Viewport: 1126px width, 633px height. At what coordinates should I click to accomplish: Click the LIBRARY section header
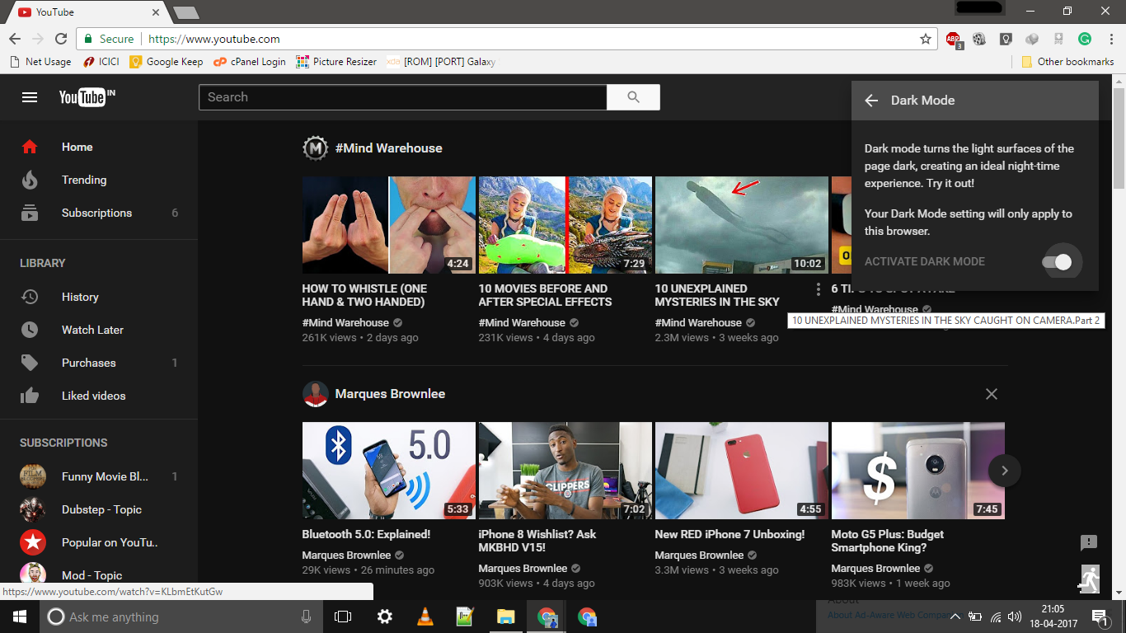click(x=43, y=263)
